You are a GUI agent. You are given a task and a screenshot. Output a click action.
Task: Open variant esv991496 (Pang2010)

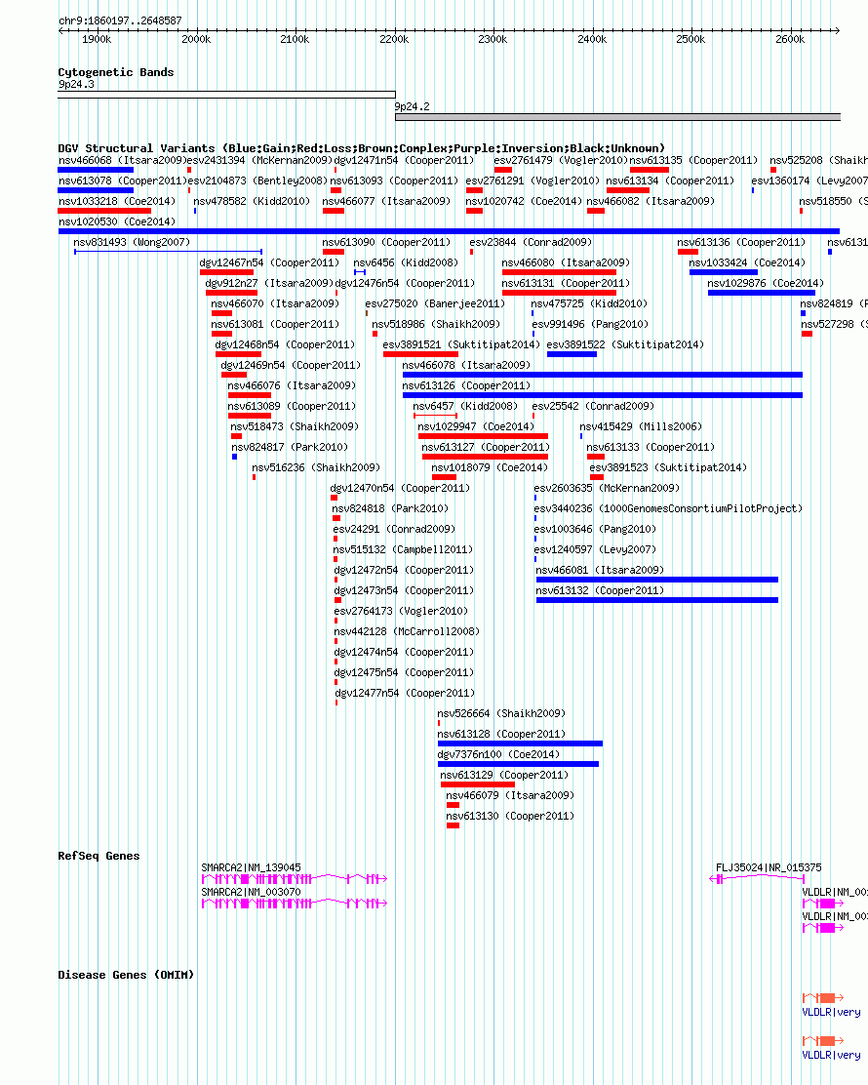pos(591,325)
